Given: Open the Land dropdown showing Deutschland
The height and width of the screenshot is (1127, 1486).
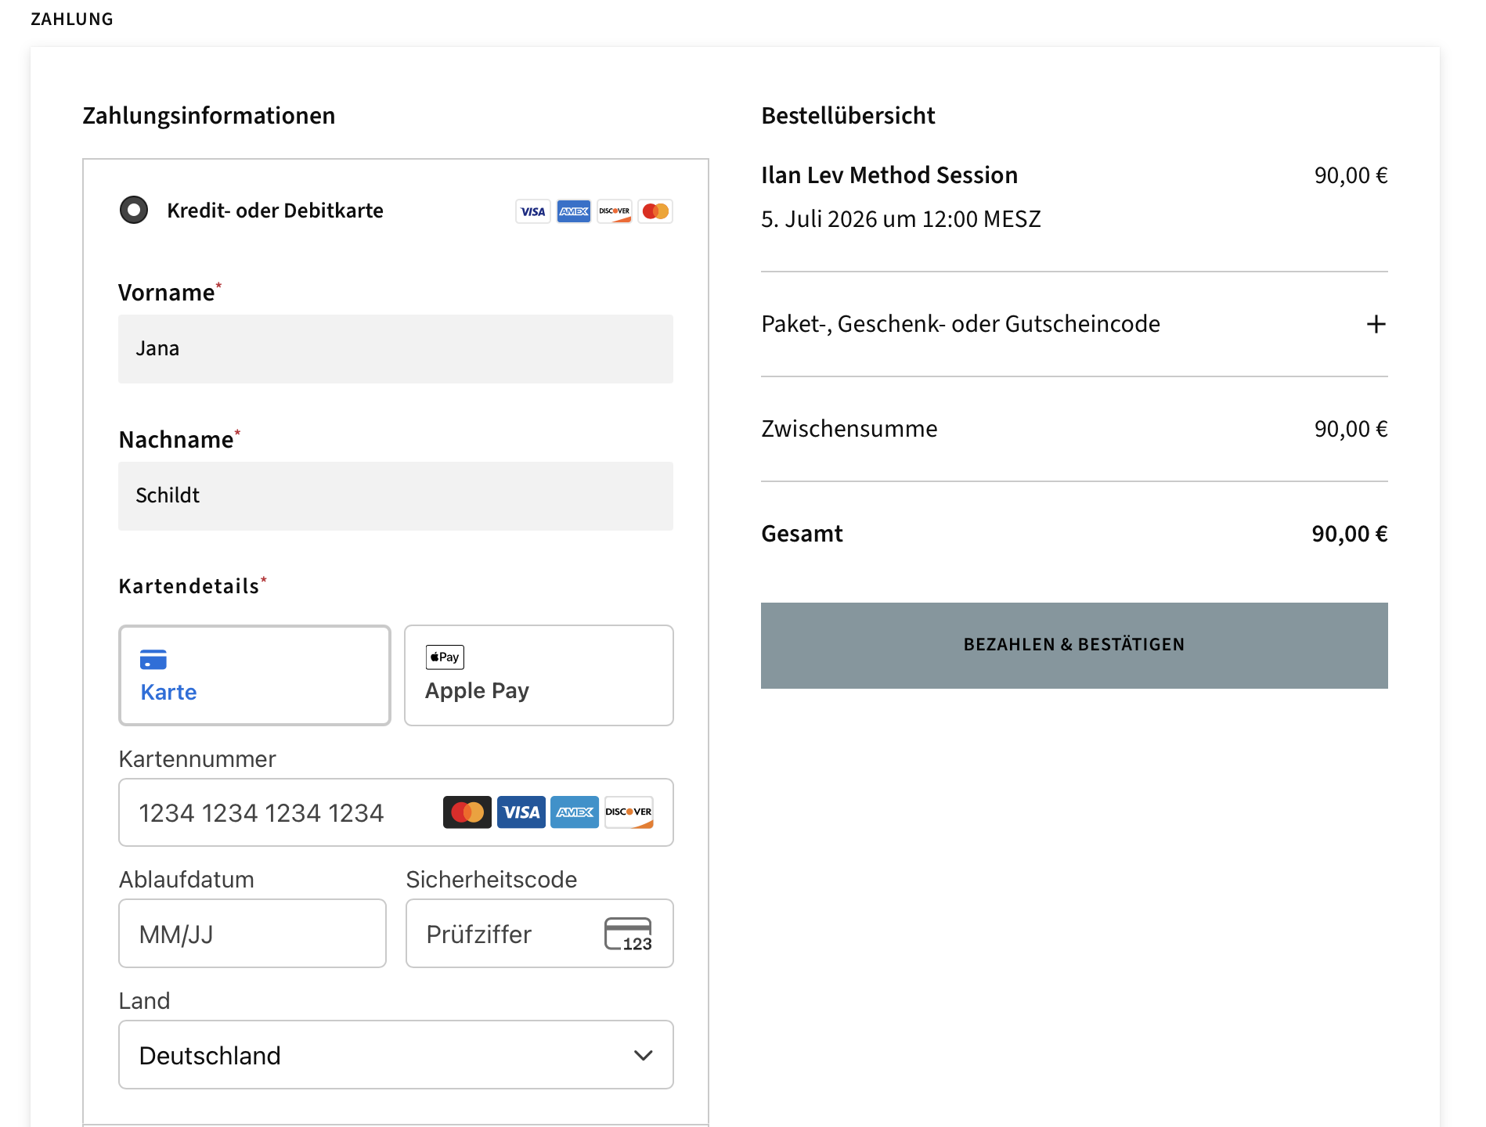Looking at the screenshot, I should [x=395, y=1055].
